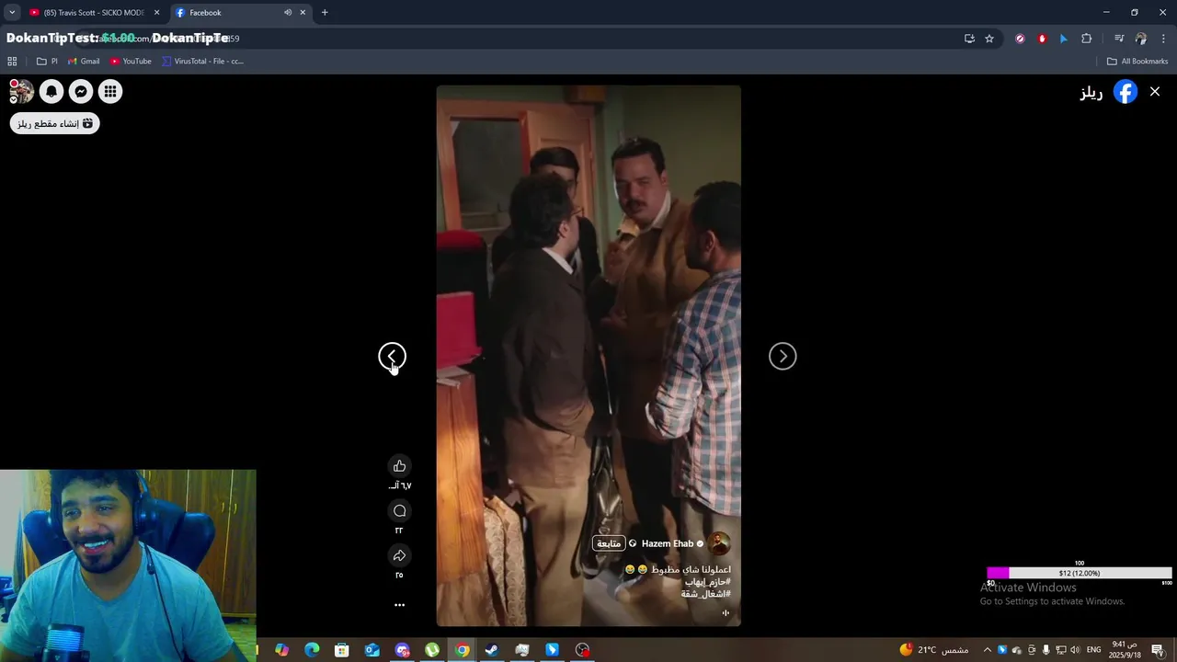Click the pink circle extension icon
This screenshot has height=662, width=1177.
coord(1020,39)
